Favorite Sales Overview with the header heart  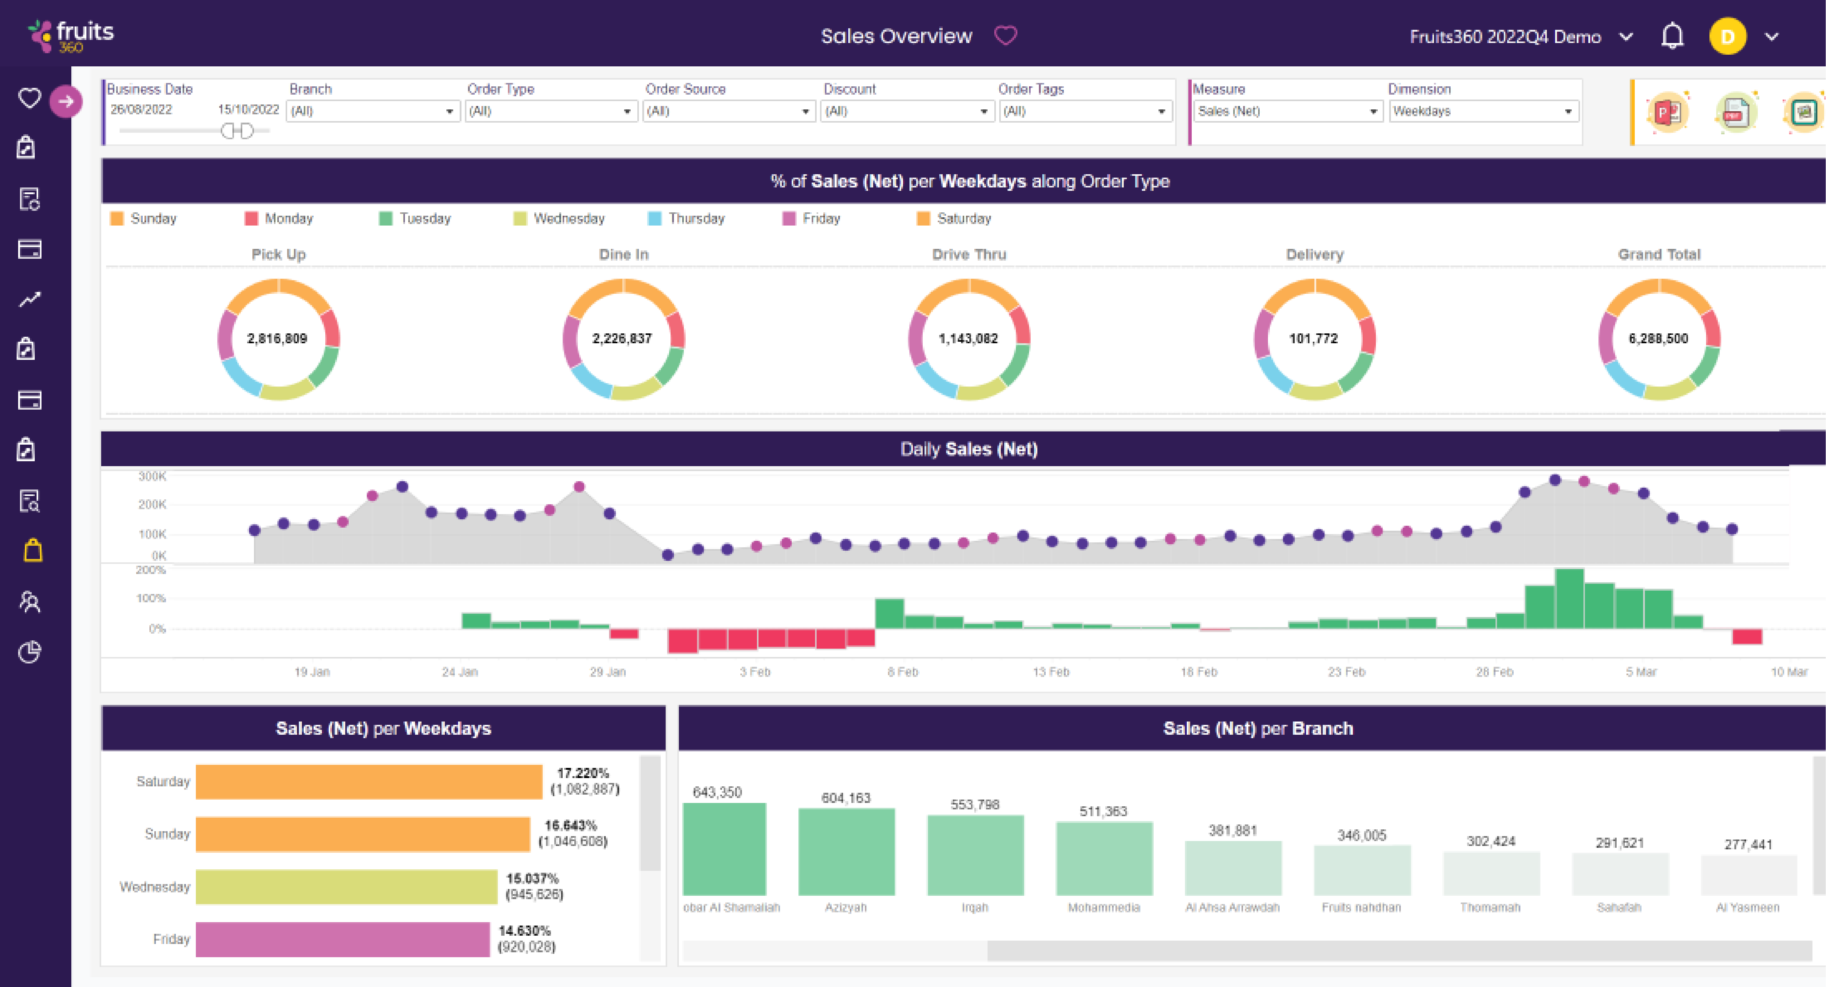[1005, 35]
